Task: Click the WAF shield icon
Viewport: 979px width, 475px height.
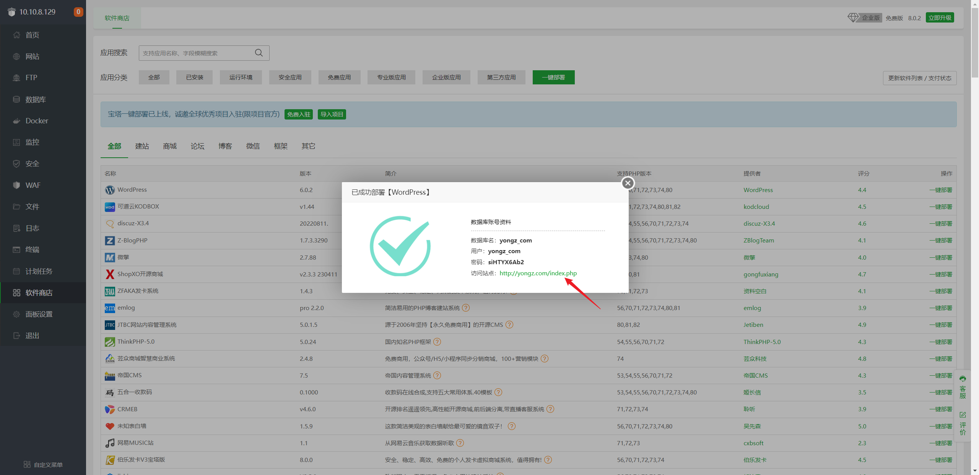Action: (16, 185)
